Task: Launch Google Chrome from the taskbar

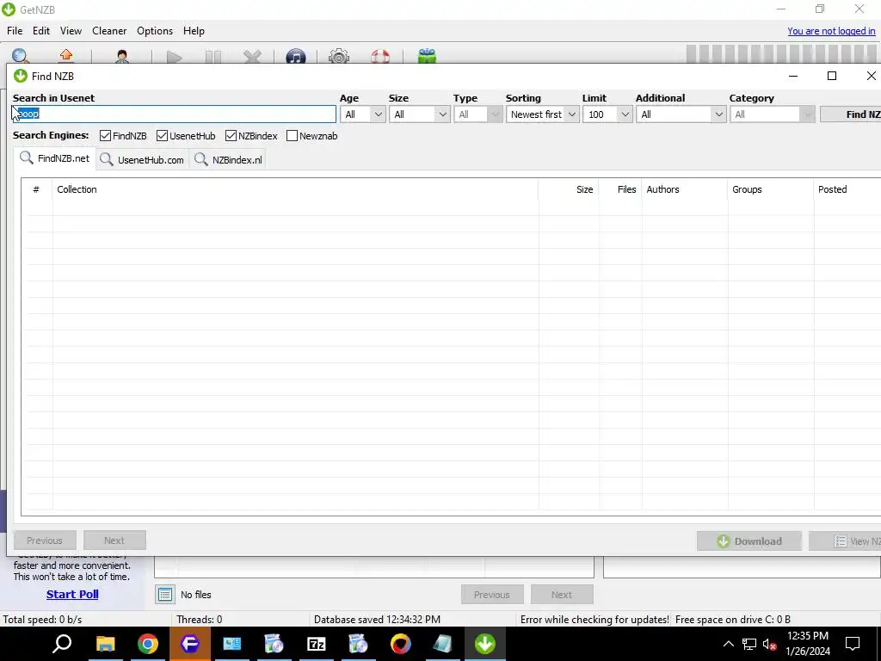Action: [148, 644]
